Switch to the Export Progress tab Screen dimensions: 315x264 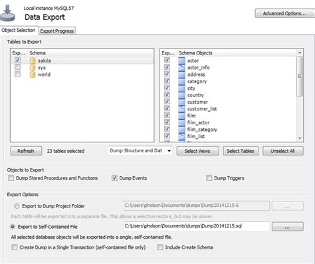click(57, 31)
